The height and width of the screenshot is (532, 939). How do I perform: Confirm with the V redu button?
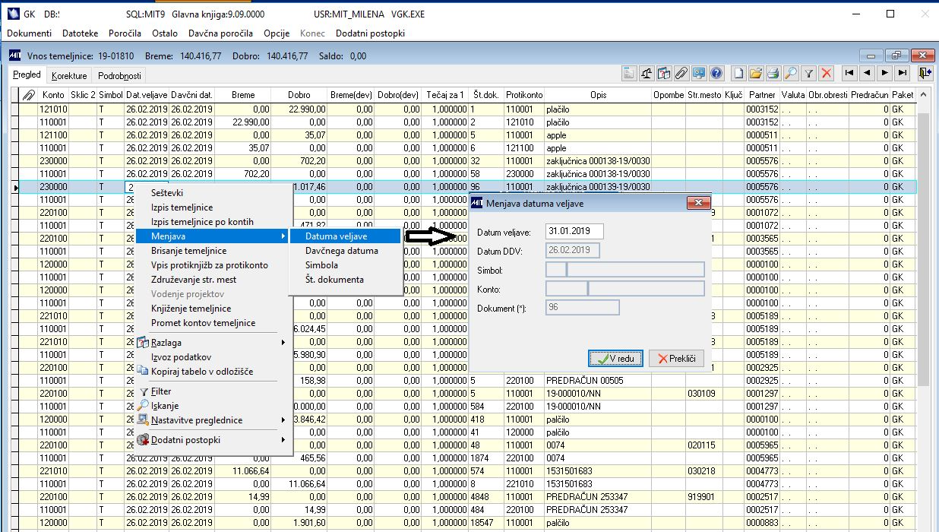[x=616, y=359]
